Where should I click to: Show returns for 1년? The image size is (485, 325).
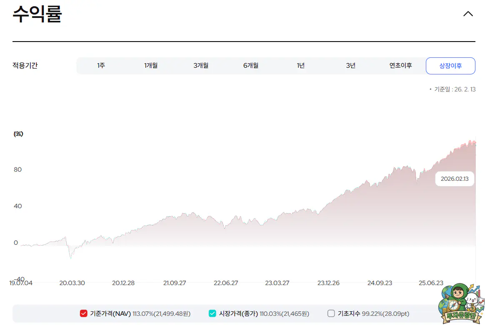pos(301,66)
